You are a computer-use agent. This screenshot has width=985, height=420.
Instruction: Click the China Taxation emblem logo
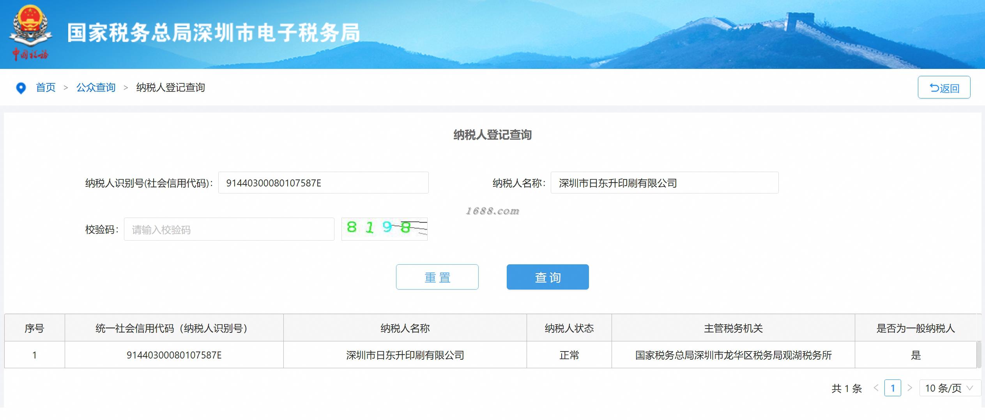(30, 33)
